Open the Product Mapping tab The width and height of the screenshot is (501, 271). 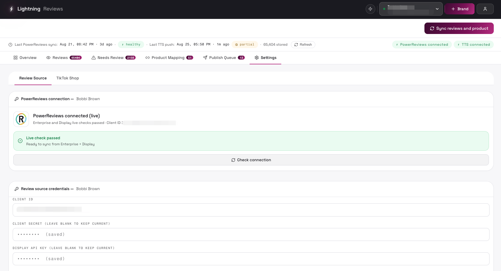pos(169,58)
